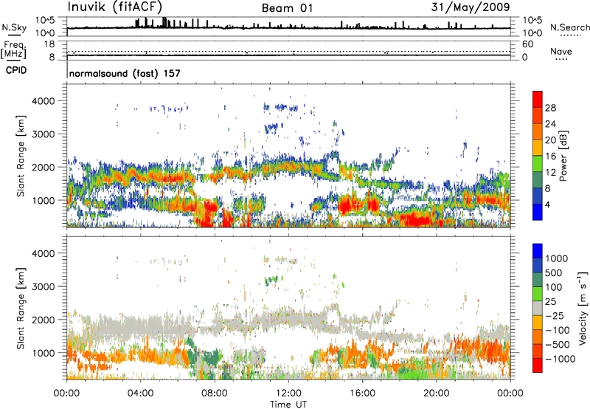The width and height of the screenshot is (590, 409).
Task: Select the "2000" tick of the velocity panel
Action: coord(43,320)
